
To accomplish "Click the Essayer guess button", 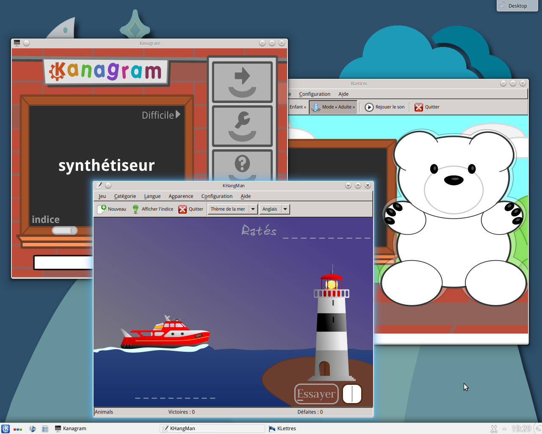I will (316, 394).
